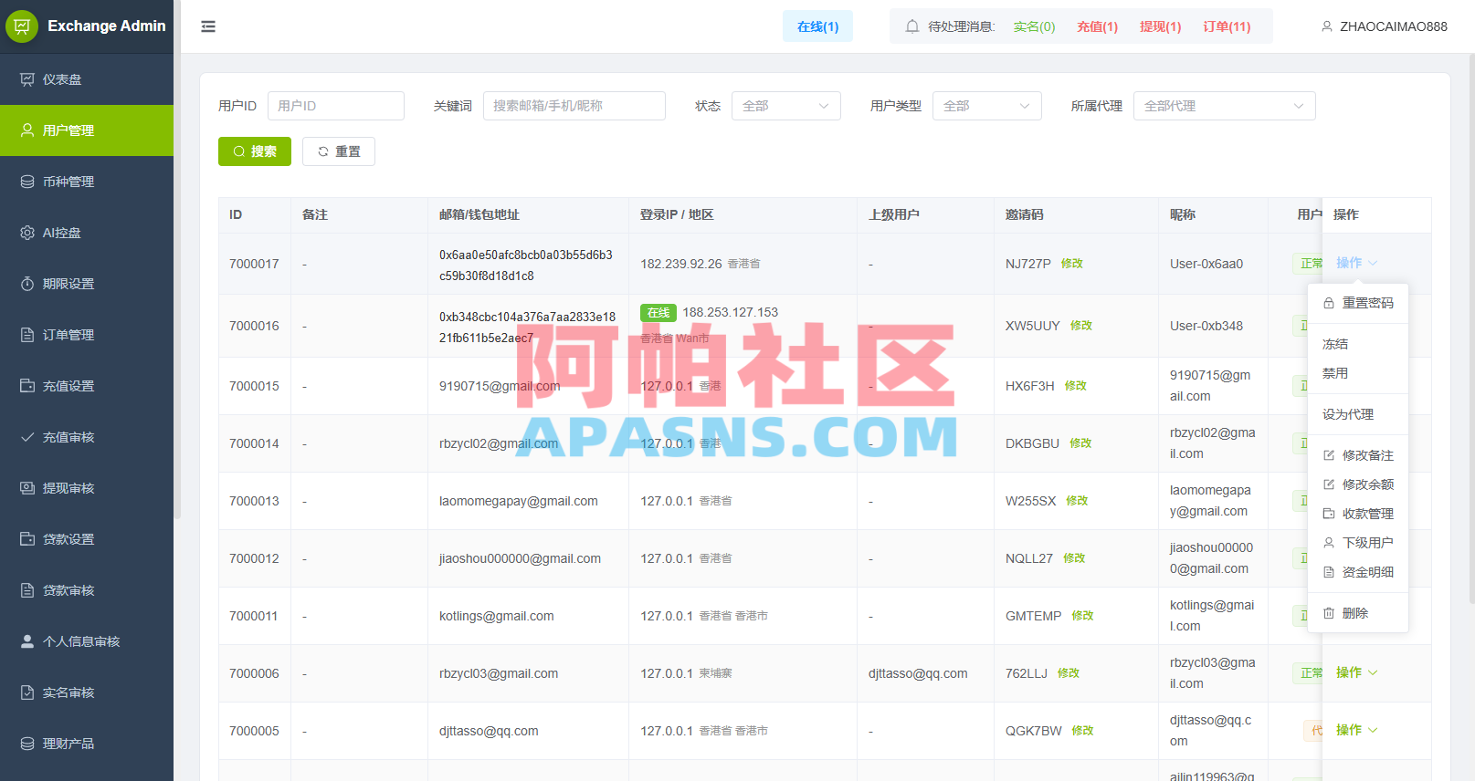Click the 个人信息审核 person icon

point(27,641)
